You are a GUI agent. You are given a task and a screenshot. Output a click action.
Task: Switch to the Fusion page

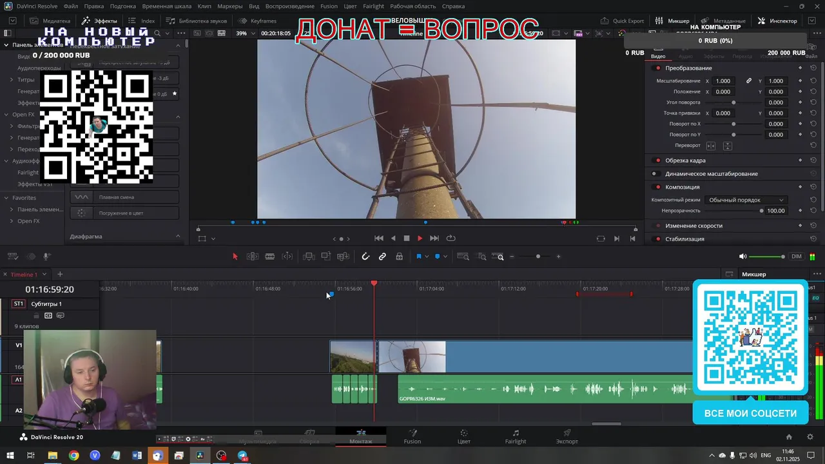tap(412, 437)
